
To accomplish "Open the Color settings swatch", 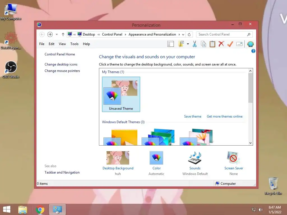I will [x=156, y=158].
